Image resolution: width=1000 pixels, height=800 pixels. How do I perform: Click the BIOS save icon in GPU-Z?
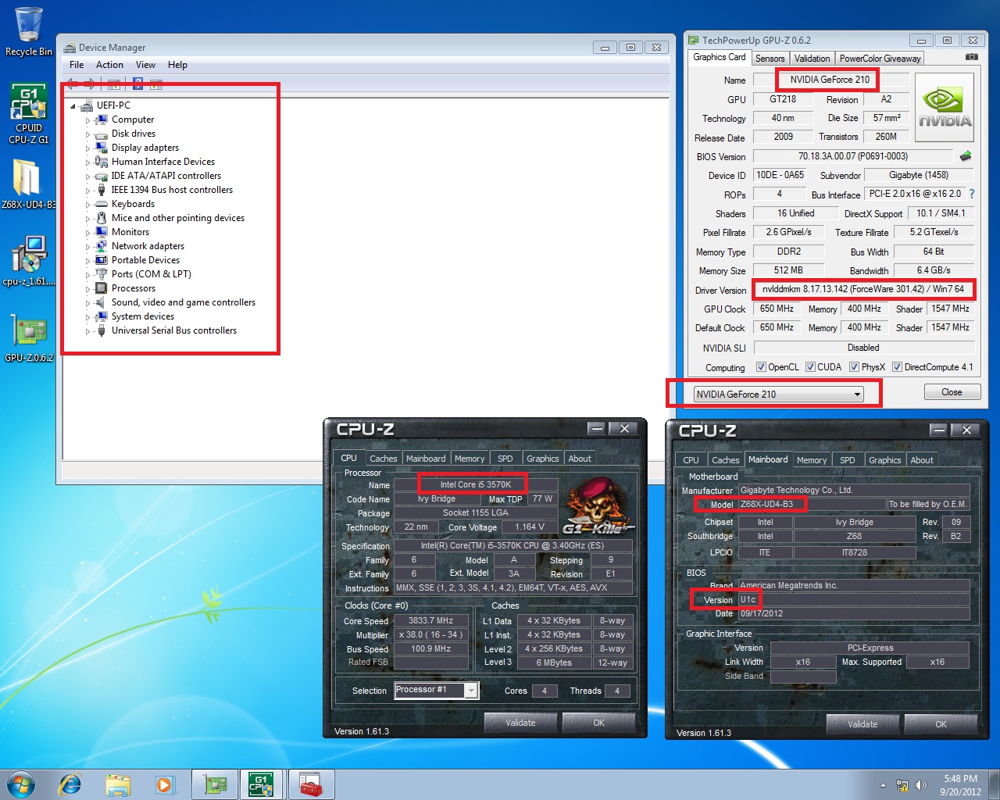[x=966, y=156]
